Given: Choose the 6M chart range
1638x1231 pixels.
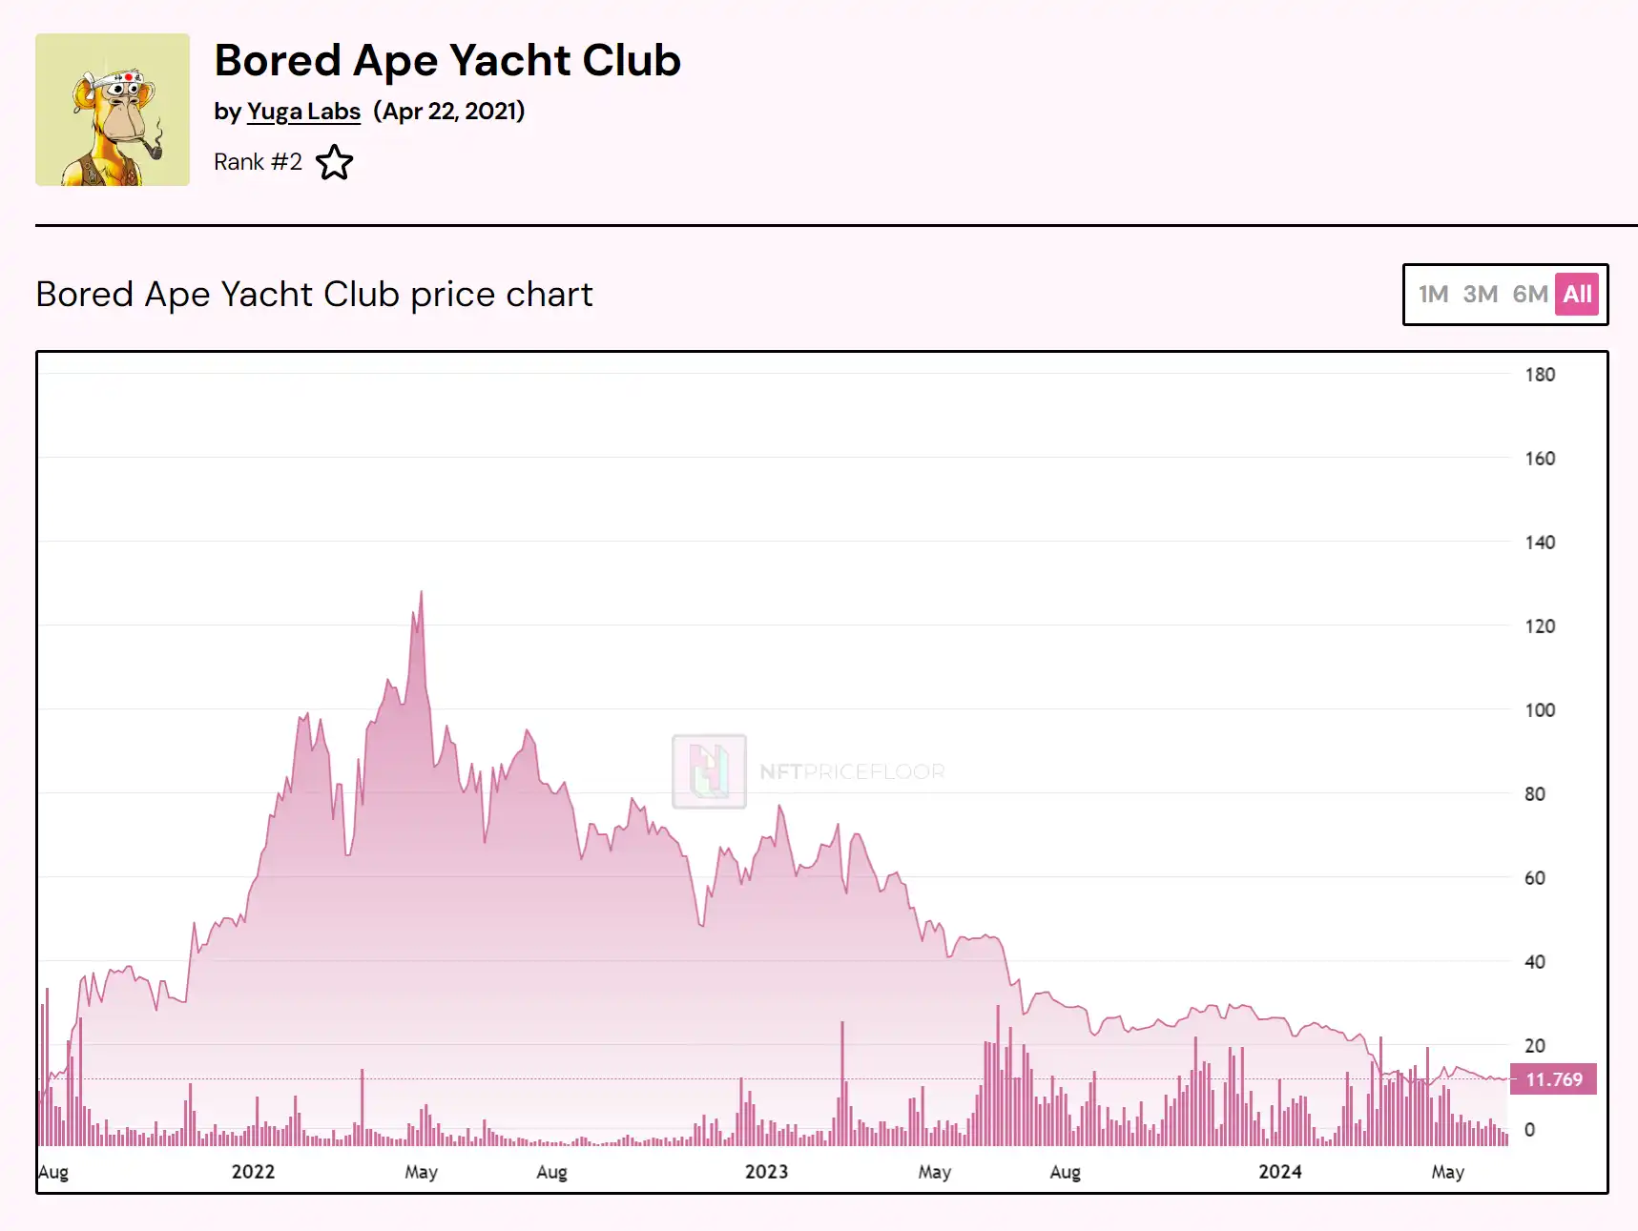Looking at the screenshot, I should 1529,294.
